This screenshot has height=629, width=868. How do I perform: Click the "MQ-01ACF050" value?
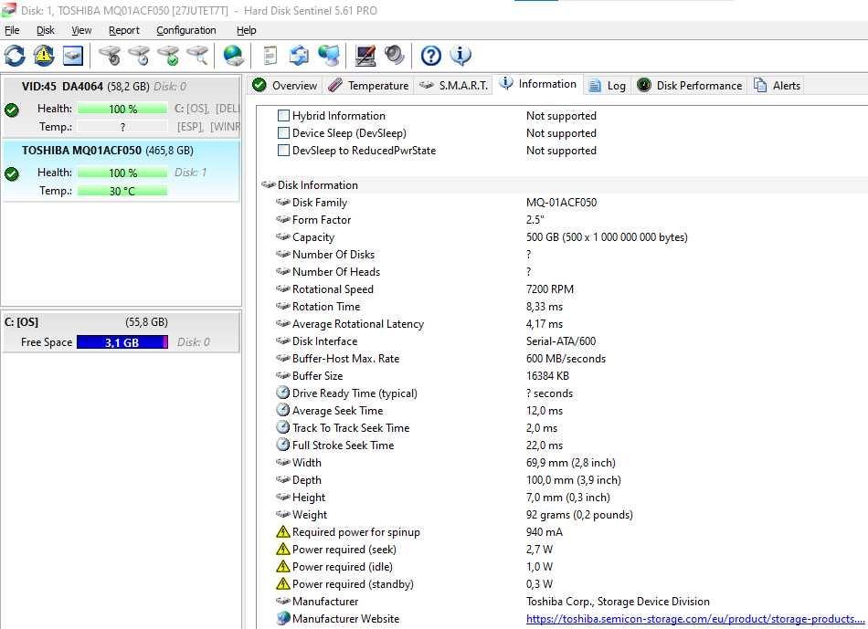coord(561,203)
